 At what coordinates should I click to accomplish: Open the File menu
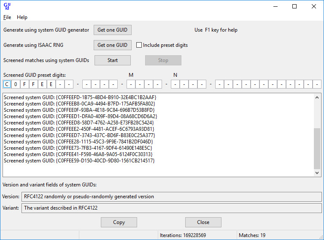coord(7,17)
